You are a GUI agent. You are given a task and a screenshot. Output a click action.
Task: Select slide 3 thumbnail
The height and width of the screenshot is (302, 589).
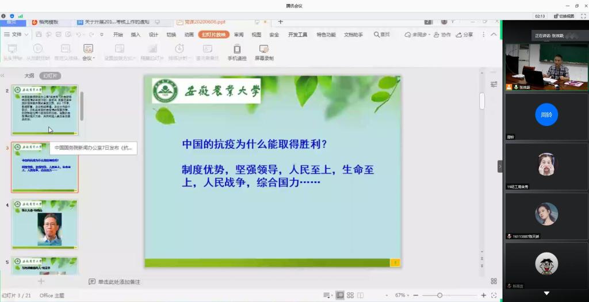(x=45, y=167)
